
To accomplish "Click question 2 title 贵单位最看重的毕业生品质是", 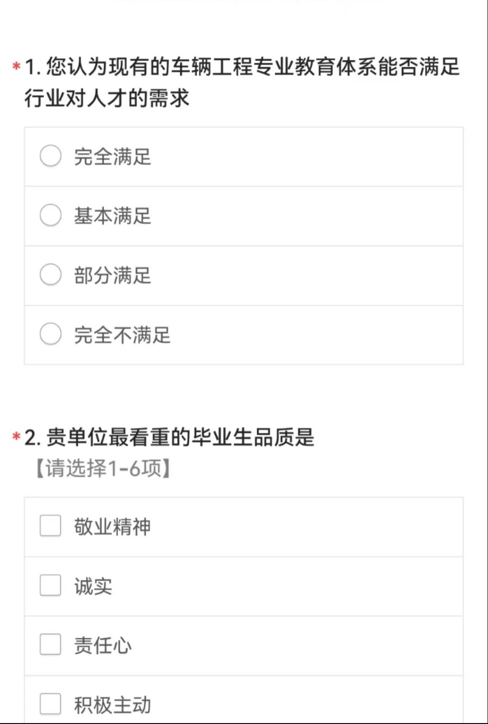I will point(180,437).
